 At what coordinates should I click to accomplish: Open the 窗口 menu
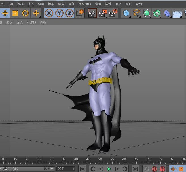pos(129,4)
